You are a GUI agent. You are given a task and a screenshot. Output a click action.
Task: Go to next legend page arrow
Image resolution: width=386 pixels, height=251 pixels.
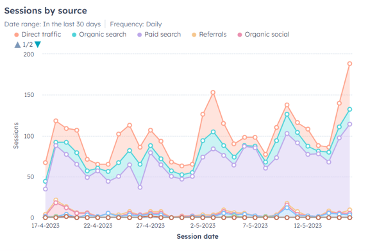pos(38,45)
